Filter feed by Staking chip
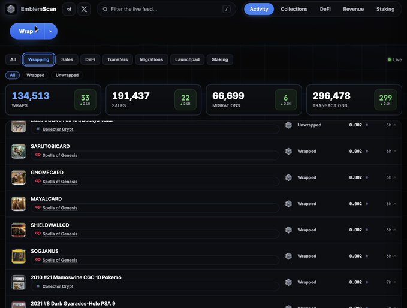Viewport: 407px width, 308px height. (x=219, y=59)
